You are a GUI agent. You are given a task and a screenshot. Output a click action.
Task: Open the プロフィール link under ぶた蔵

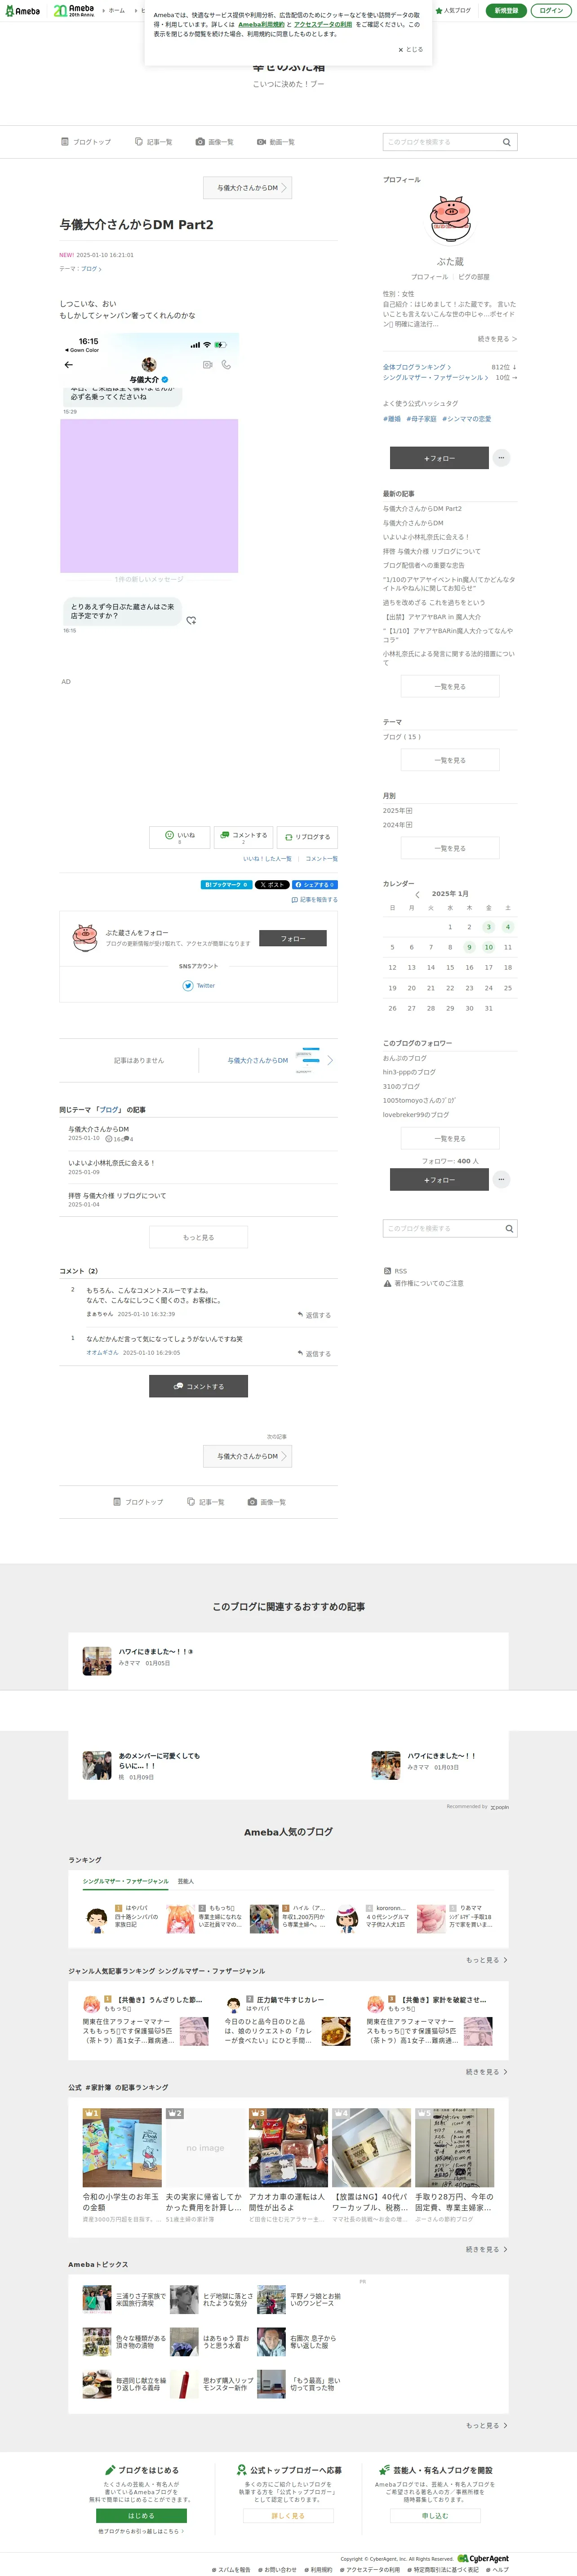(429, 277)
